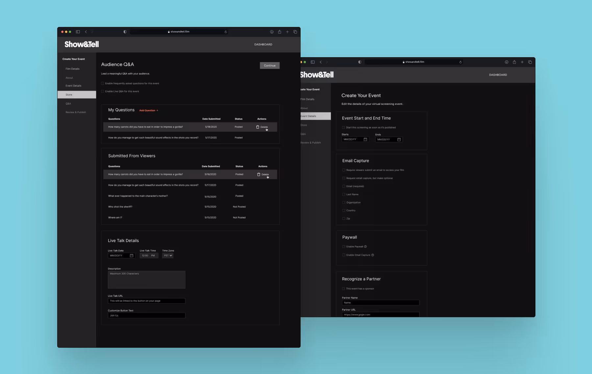Click share icon in left browser window
The image size is (592, 374).
(x=280, y=32)
